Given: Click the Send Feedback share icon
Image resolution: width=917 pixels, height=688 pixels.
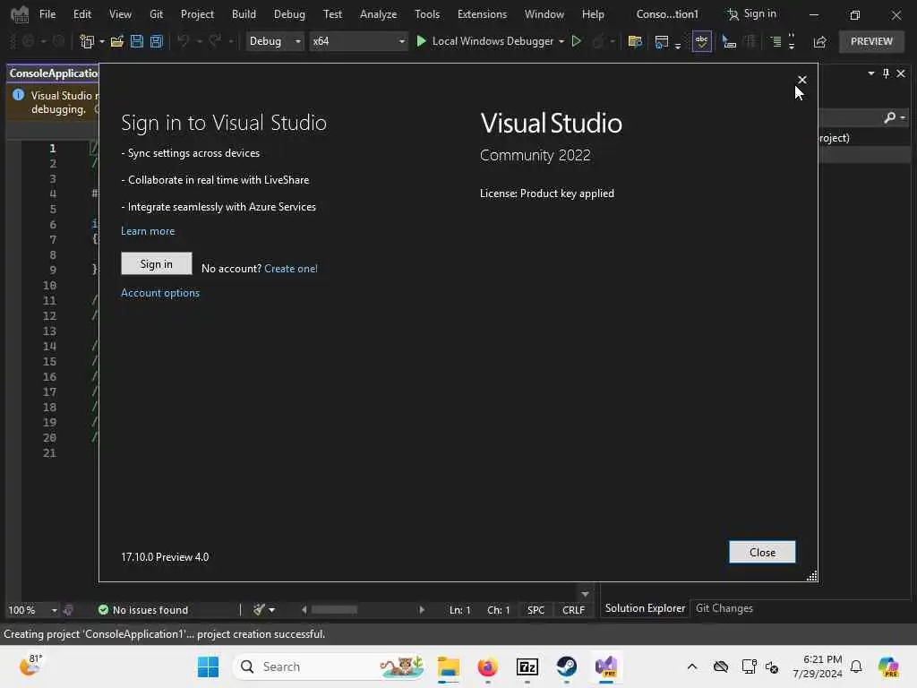Looking at the screenshot, I should click(819, 41).
